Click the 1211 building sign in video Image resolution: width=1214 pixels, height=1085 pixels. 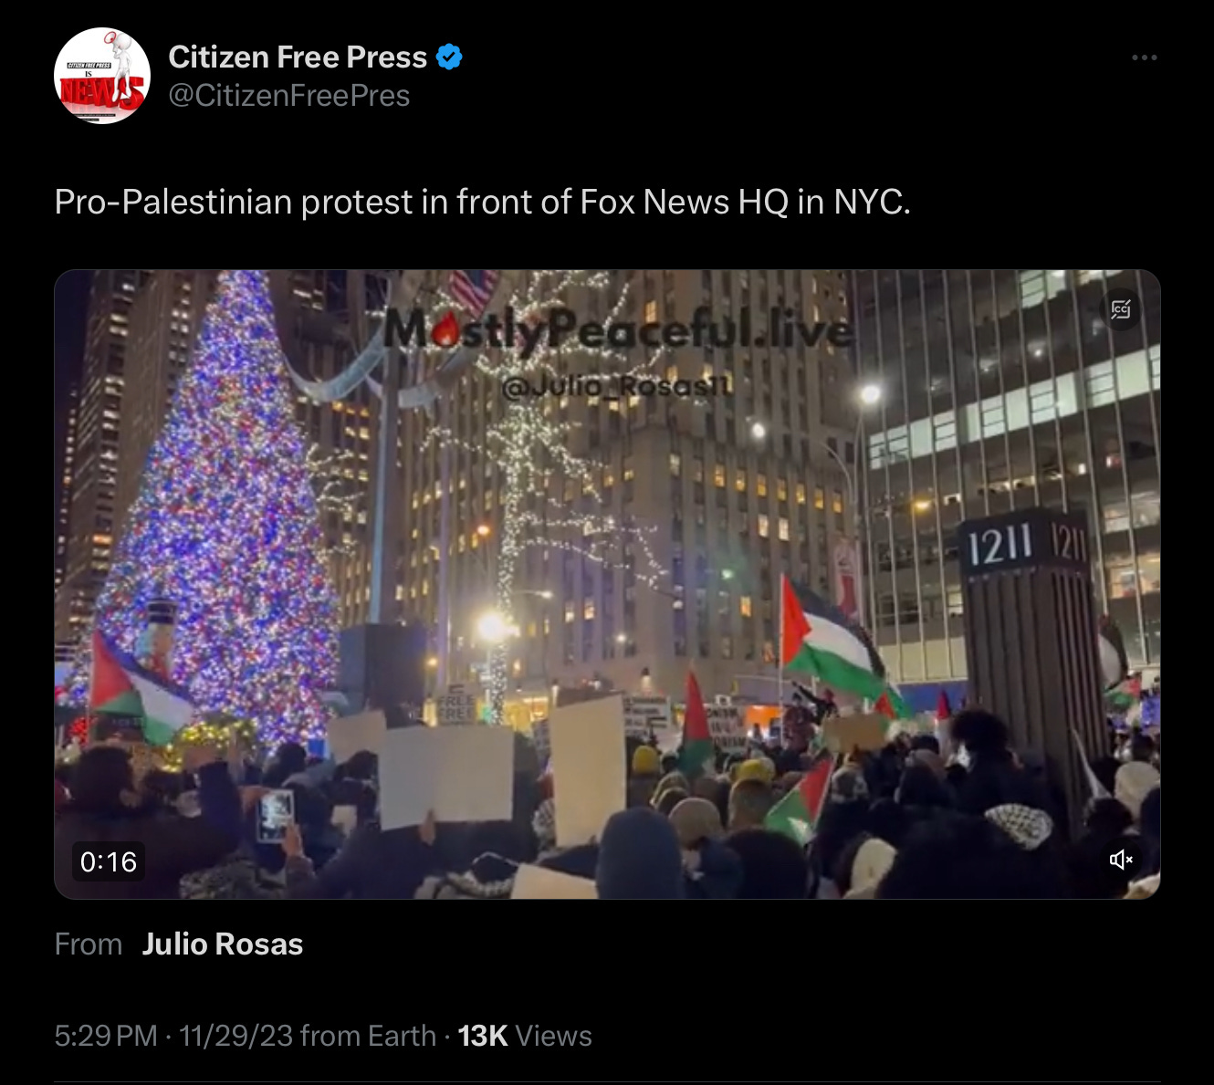[x=999, y=546]
